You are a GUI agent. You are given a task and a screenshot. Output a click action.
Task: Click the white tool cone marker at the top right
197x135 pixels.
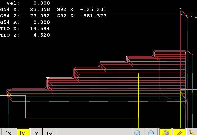[x=182, y=11]
